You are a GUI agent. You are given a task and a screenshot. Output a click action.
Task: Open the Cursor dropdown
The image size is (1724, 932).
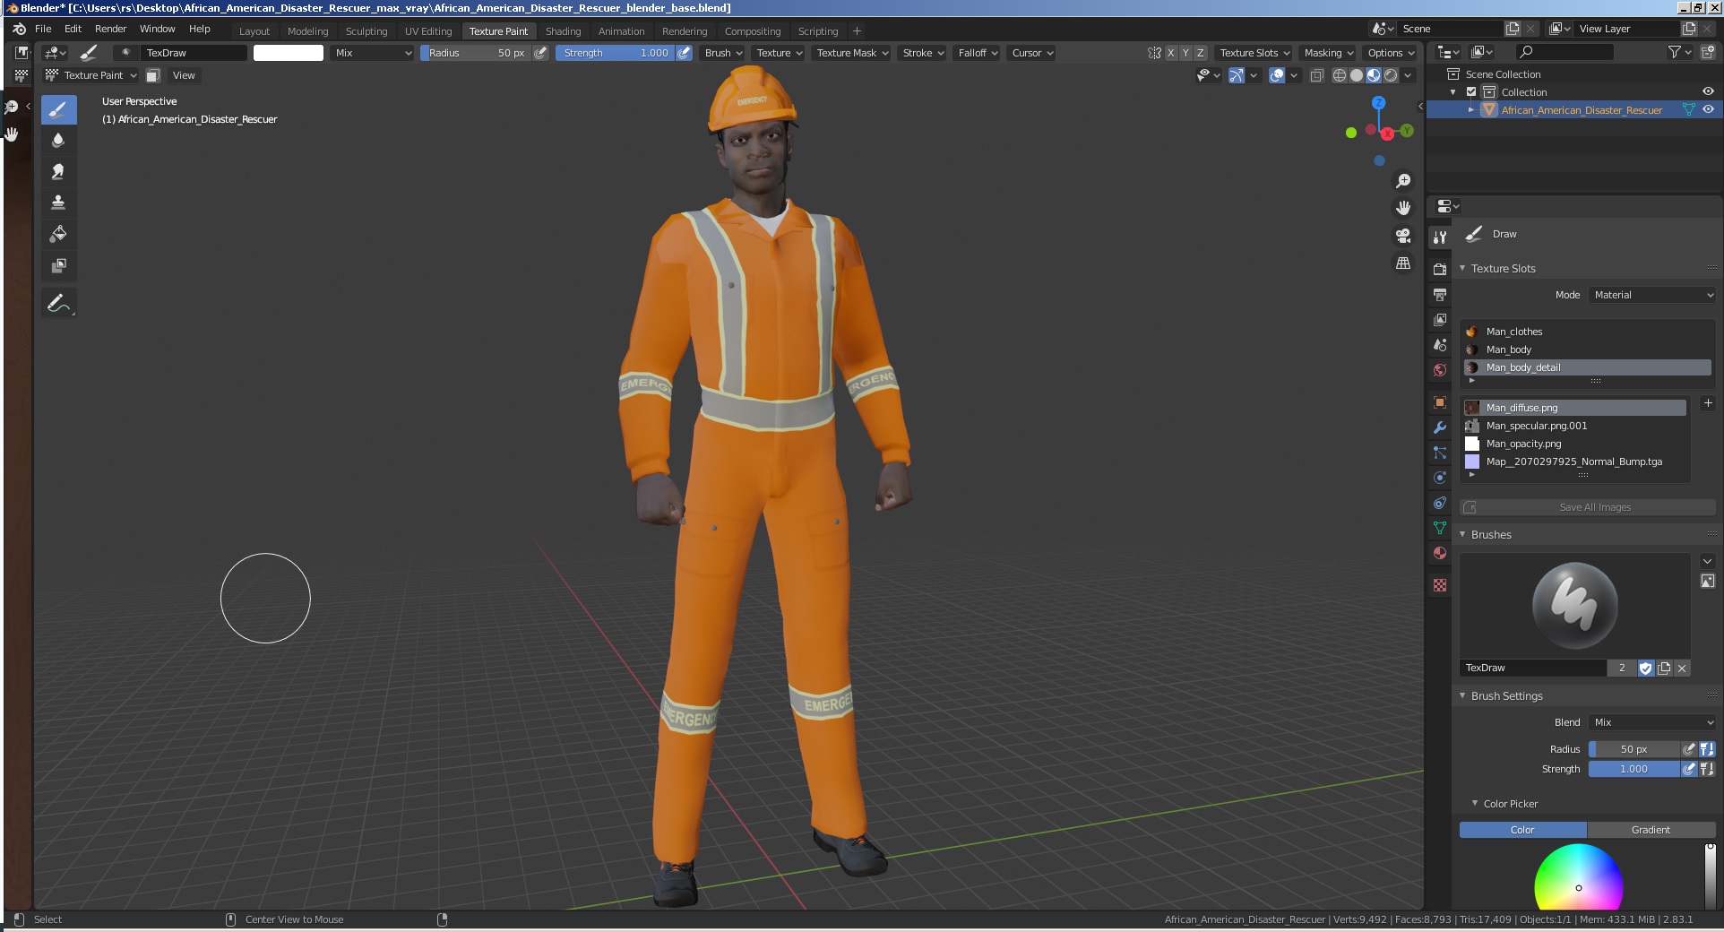[1032, 53]
